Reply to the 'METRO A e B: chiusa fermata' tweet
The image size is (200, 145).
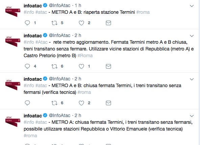27,103
